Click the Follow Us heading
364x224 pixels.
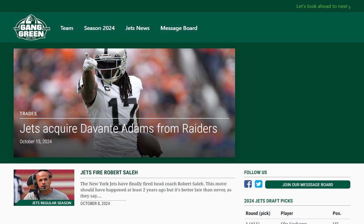click(256, 173)
